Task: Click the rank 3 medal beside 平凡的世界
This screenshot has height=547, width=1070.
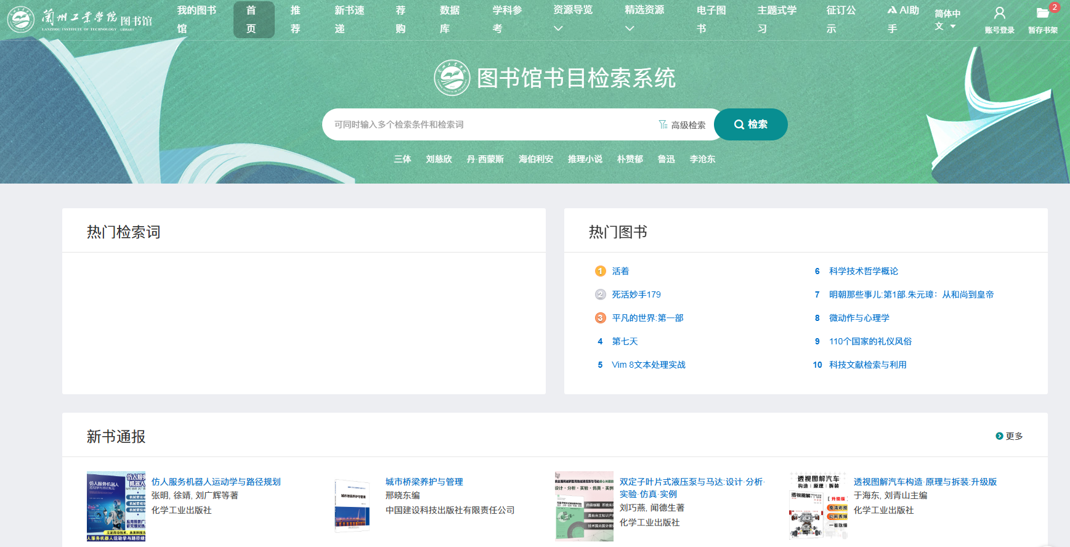Action: 600,318
